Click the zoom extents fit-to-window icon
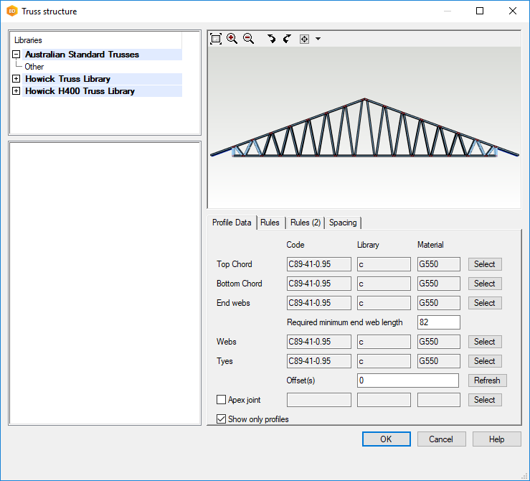The image size is (530, 481). coord(216,39)
